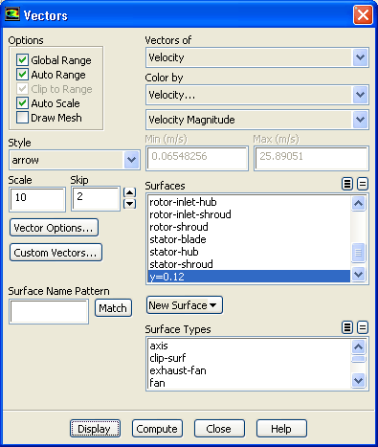The image size is (378, 447).
Task: Select rotor-inlet-shroud in Surfaces list
Action: [x=249, y=214]
